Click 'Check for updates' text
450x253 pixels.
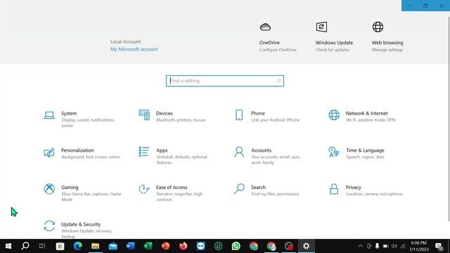coord(333,50)
